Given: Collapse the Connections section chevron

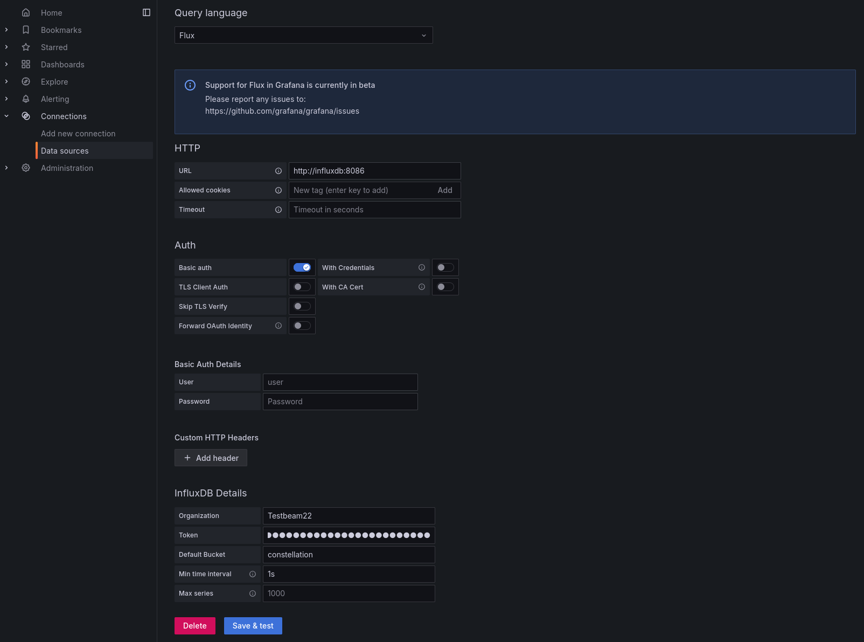Looking at the screenshot, I should click(6, 116).
